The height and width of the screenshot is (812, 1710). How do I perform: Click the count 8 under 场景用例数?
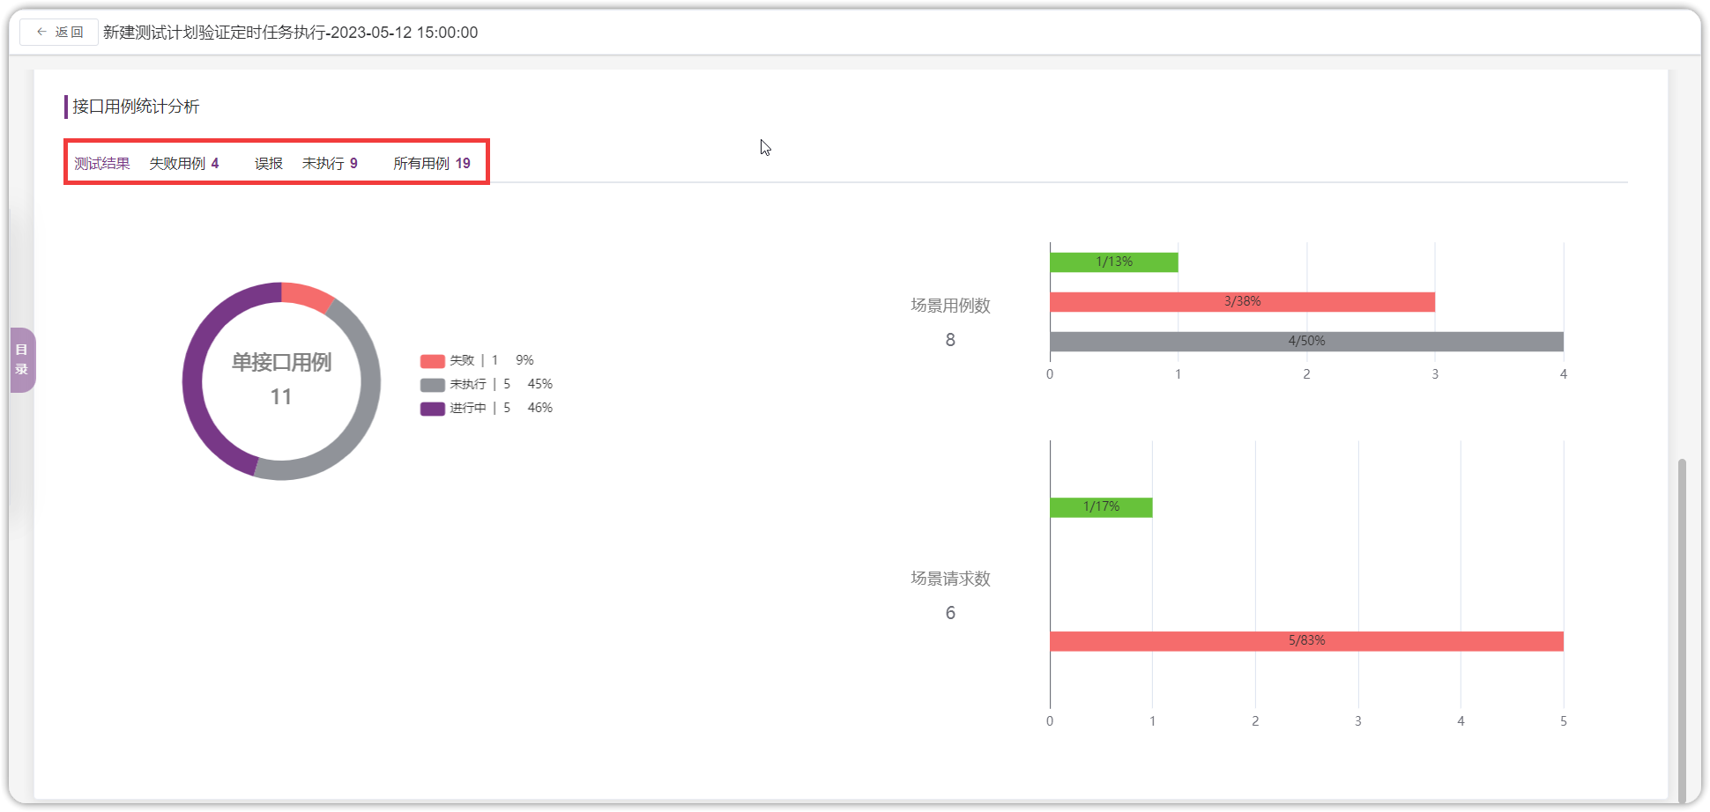(x=950, y=340)
